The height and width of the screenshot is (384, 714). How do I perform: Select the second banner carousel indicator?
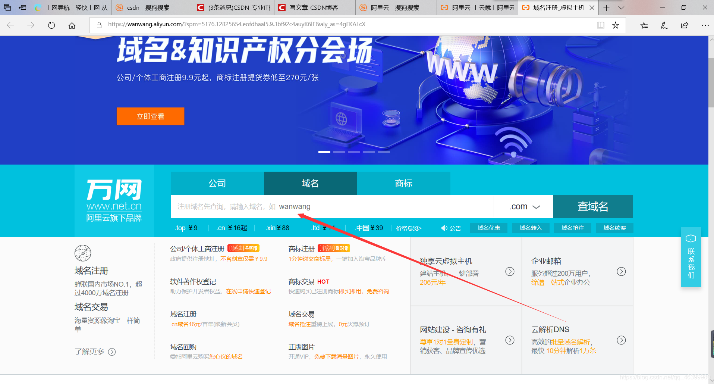coord(339,152)
